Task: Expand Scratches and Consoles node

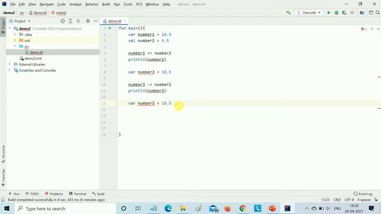Action: [x=10, y=70]
